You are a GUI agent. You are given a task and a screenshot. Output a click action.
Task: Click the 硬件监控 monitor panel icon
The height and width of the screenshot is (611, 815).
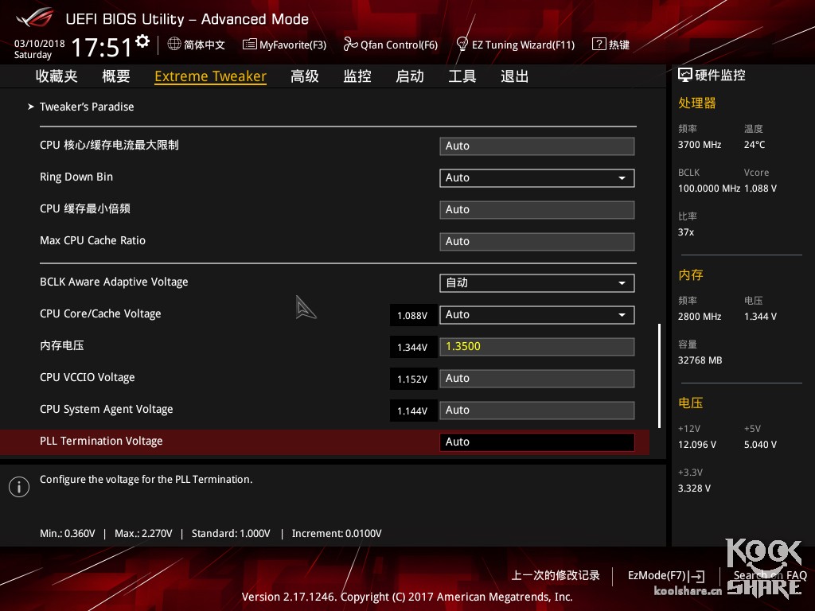click(x=685, y=74)
